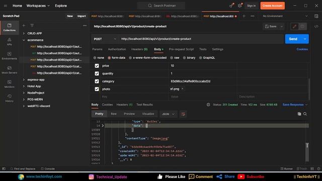322x181 pixels.
Task: Expand the CRUD APP collection
Action: point(24,33)
